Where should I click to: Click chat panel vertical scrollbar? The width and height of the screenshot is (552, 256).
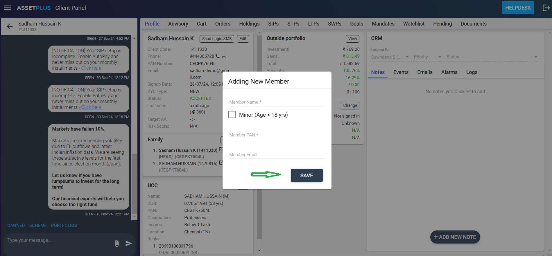pos(134,183)
